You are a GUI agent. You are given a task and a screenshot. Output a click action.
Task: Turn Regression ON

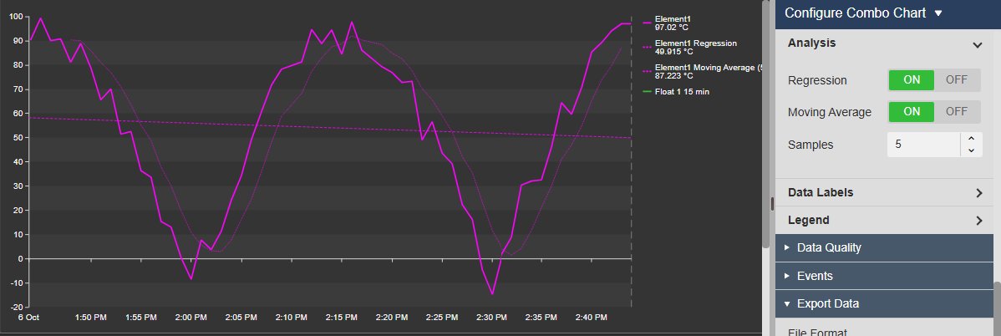point(911,80)
